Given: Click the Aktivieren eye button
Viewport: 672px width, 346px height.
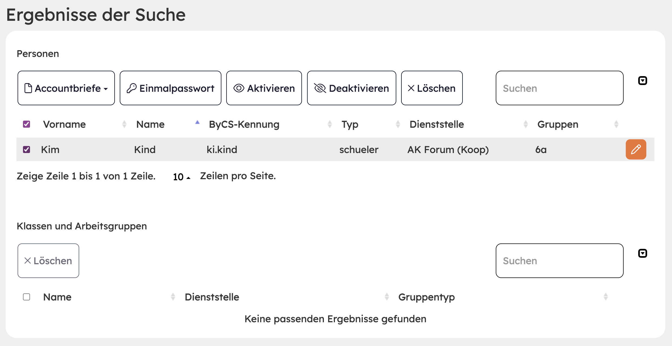Looking at the screenshot, I should pos(264,88).
